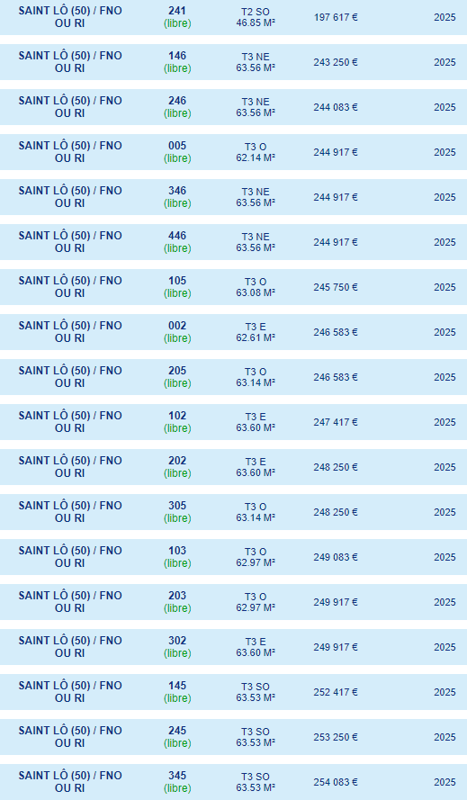Click the 305 lot number
Viewport: 467px width, 800px height.
[177, 506]
